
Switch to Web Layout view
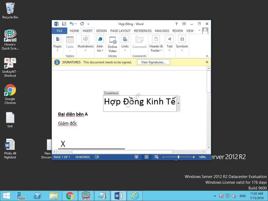[x=156, y=157]
